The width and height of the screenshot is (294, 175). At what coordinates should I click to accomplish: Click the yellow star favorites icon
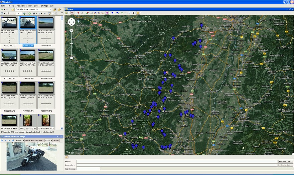click(x=138, y=13)
